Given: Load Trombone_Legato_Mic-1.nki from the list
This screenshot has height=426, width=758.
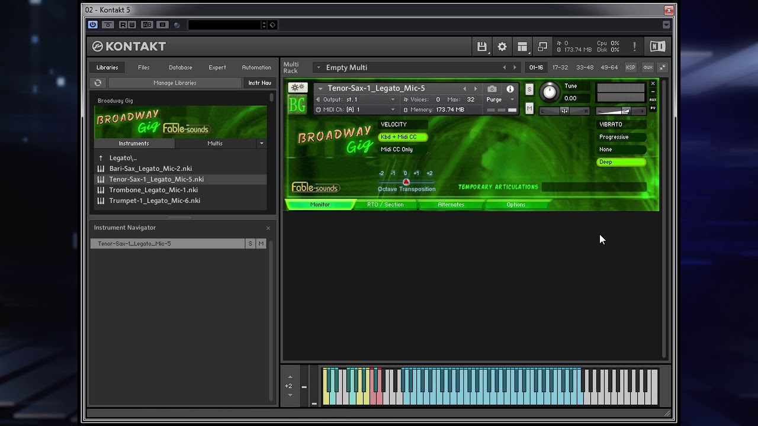Looking at the screenshot, I should point(153,190).
